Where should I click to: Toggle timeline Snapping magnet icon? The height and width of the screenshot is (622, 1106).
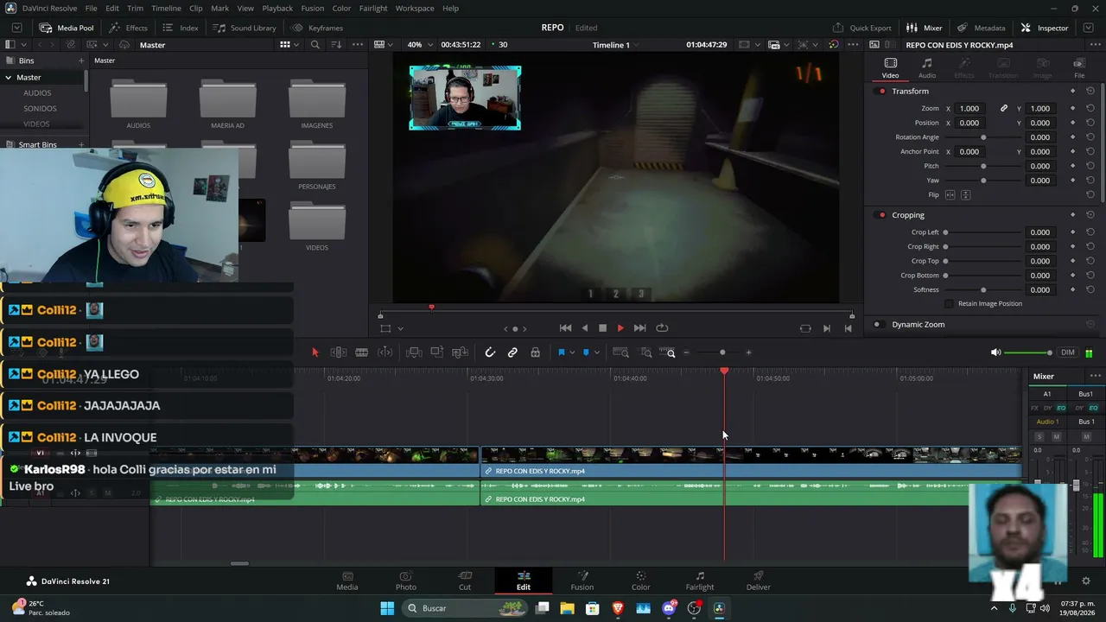click(490, 352)
